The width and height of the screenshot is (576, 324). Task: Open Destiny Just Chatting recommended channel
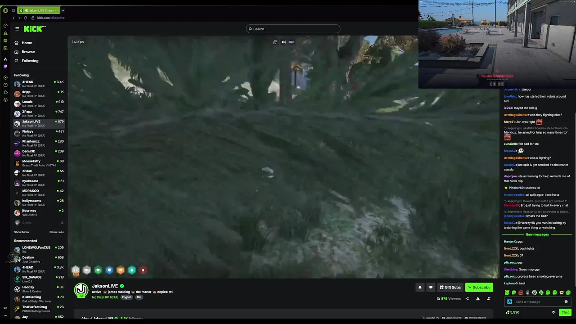[x=39, y=260]
